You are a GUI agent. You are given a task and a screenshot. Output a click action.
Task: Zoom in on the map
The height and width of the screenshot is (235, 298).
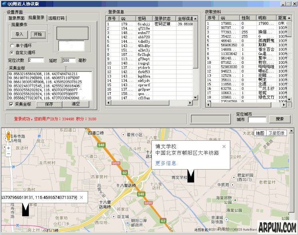8,148
